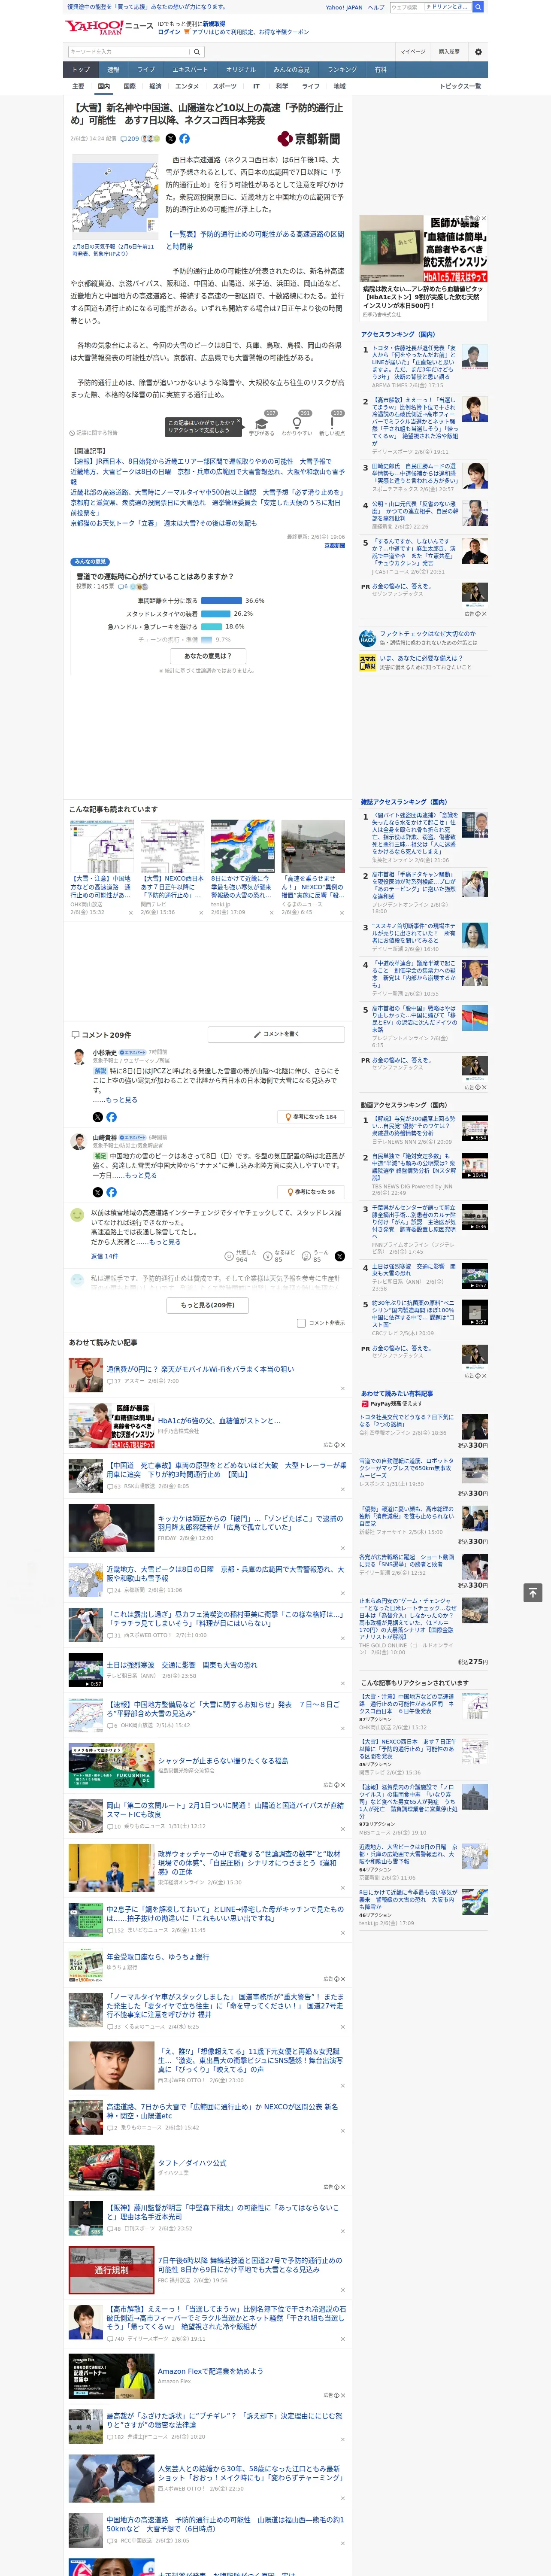Share article on Facebook from headline area
The width and height of the screenshot is (551, 2576).
click(x=184, y=139)
